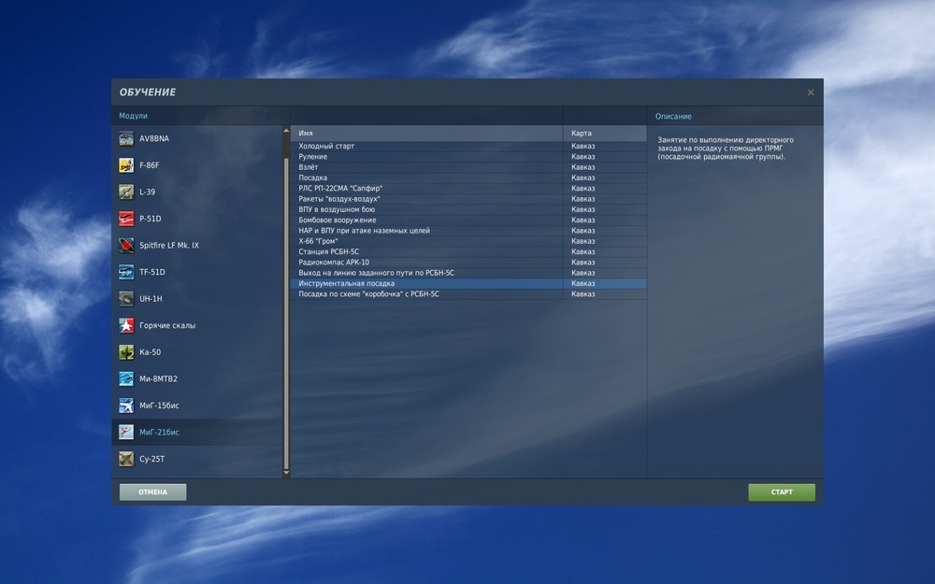Click Кавказ in the Инструментальная посадка row

coord(583,284)
